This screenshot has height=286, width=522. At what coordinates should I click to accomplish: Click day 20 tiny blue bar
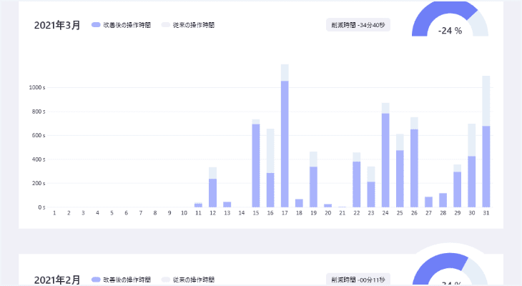click(328, 206)
